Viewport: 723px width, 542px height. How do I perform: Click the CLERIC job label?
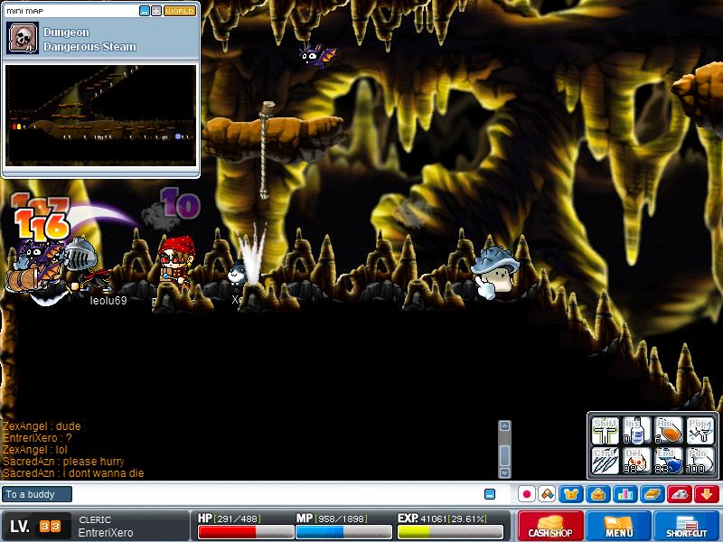point(95,519)
